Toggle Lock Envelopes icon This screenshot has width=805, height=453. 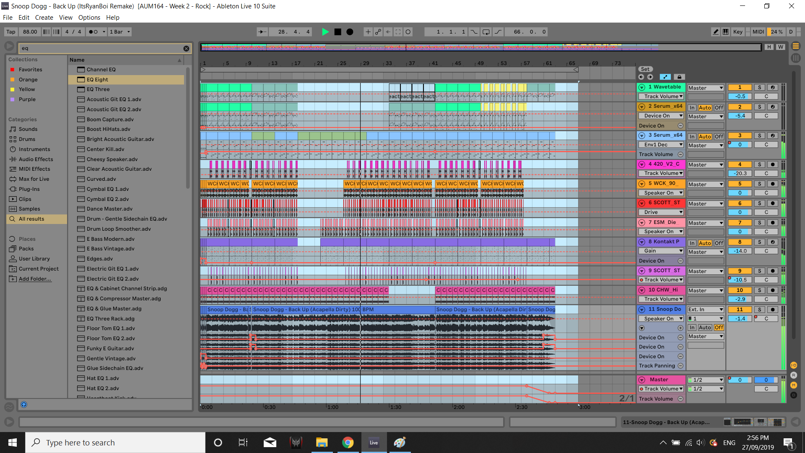point(679,77)
